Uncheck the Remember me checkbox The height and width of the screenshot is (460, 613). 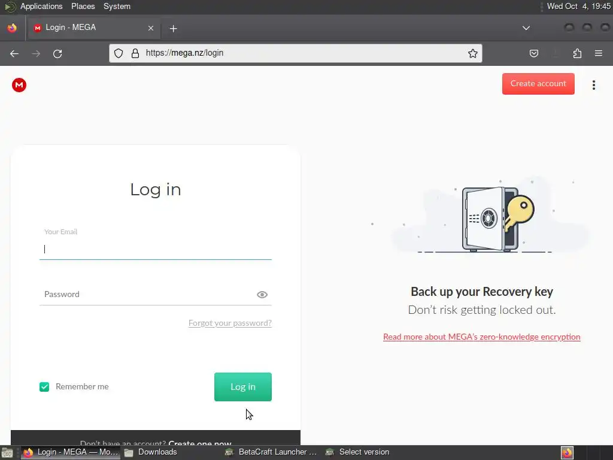[44, 387]
